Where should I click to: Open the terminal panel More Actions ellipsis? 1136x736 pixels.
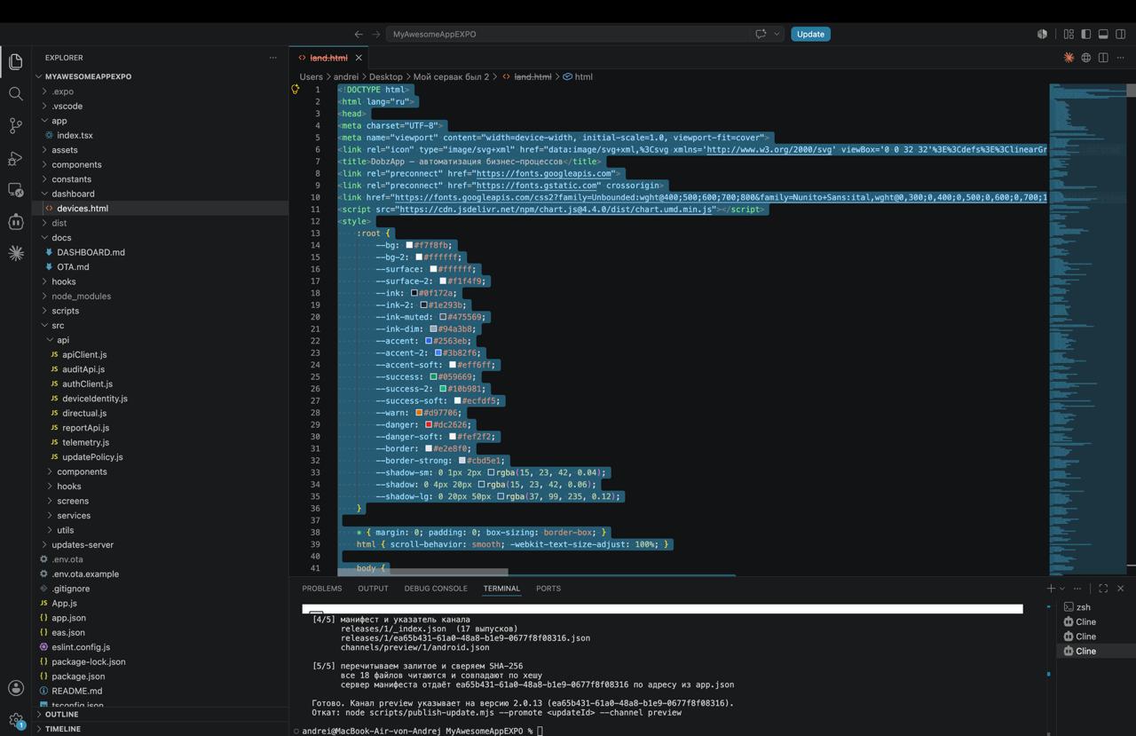(x=1077, y=588)
